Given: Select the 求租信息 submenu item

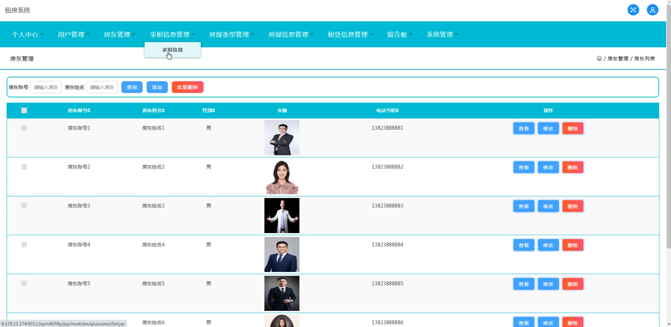Looking at the screenshot, I should coord(172,50).
